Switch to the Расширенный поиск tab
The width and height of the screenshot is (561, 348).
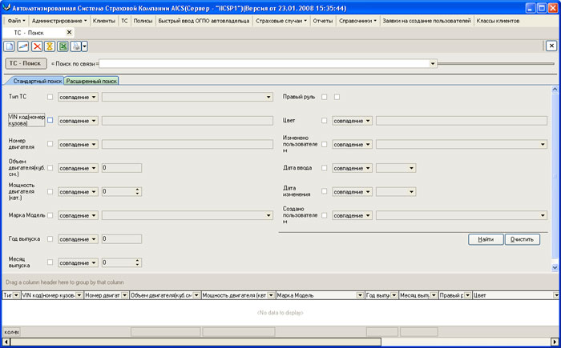pyautogui.click(x=91, y=82)
